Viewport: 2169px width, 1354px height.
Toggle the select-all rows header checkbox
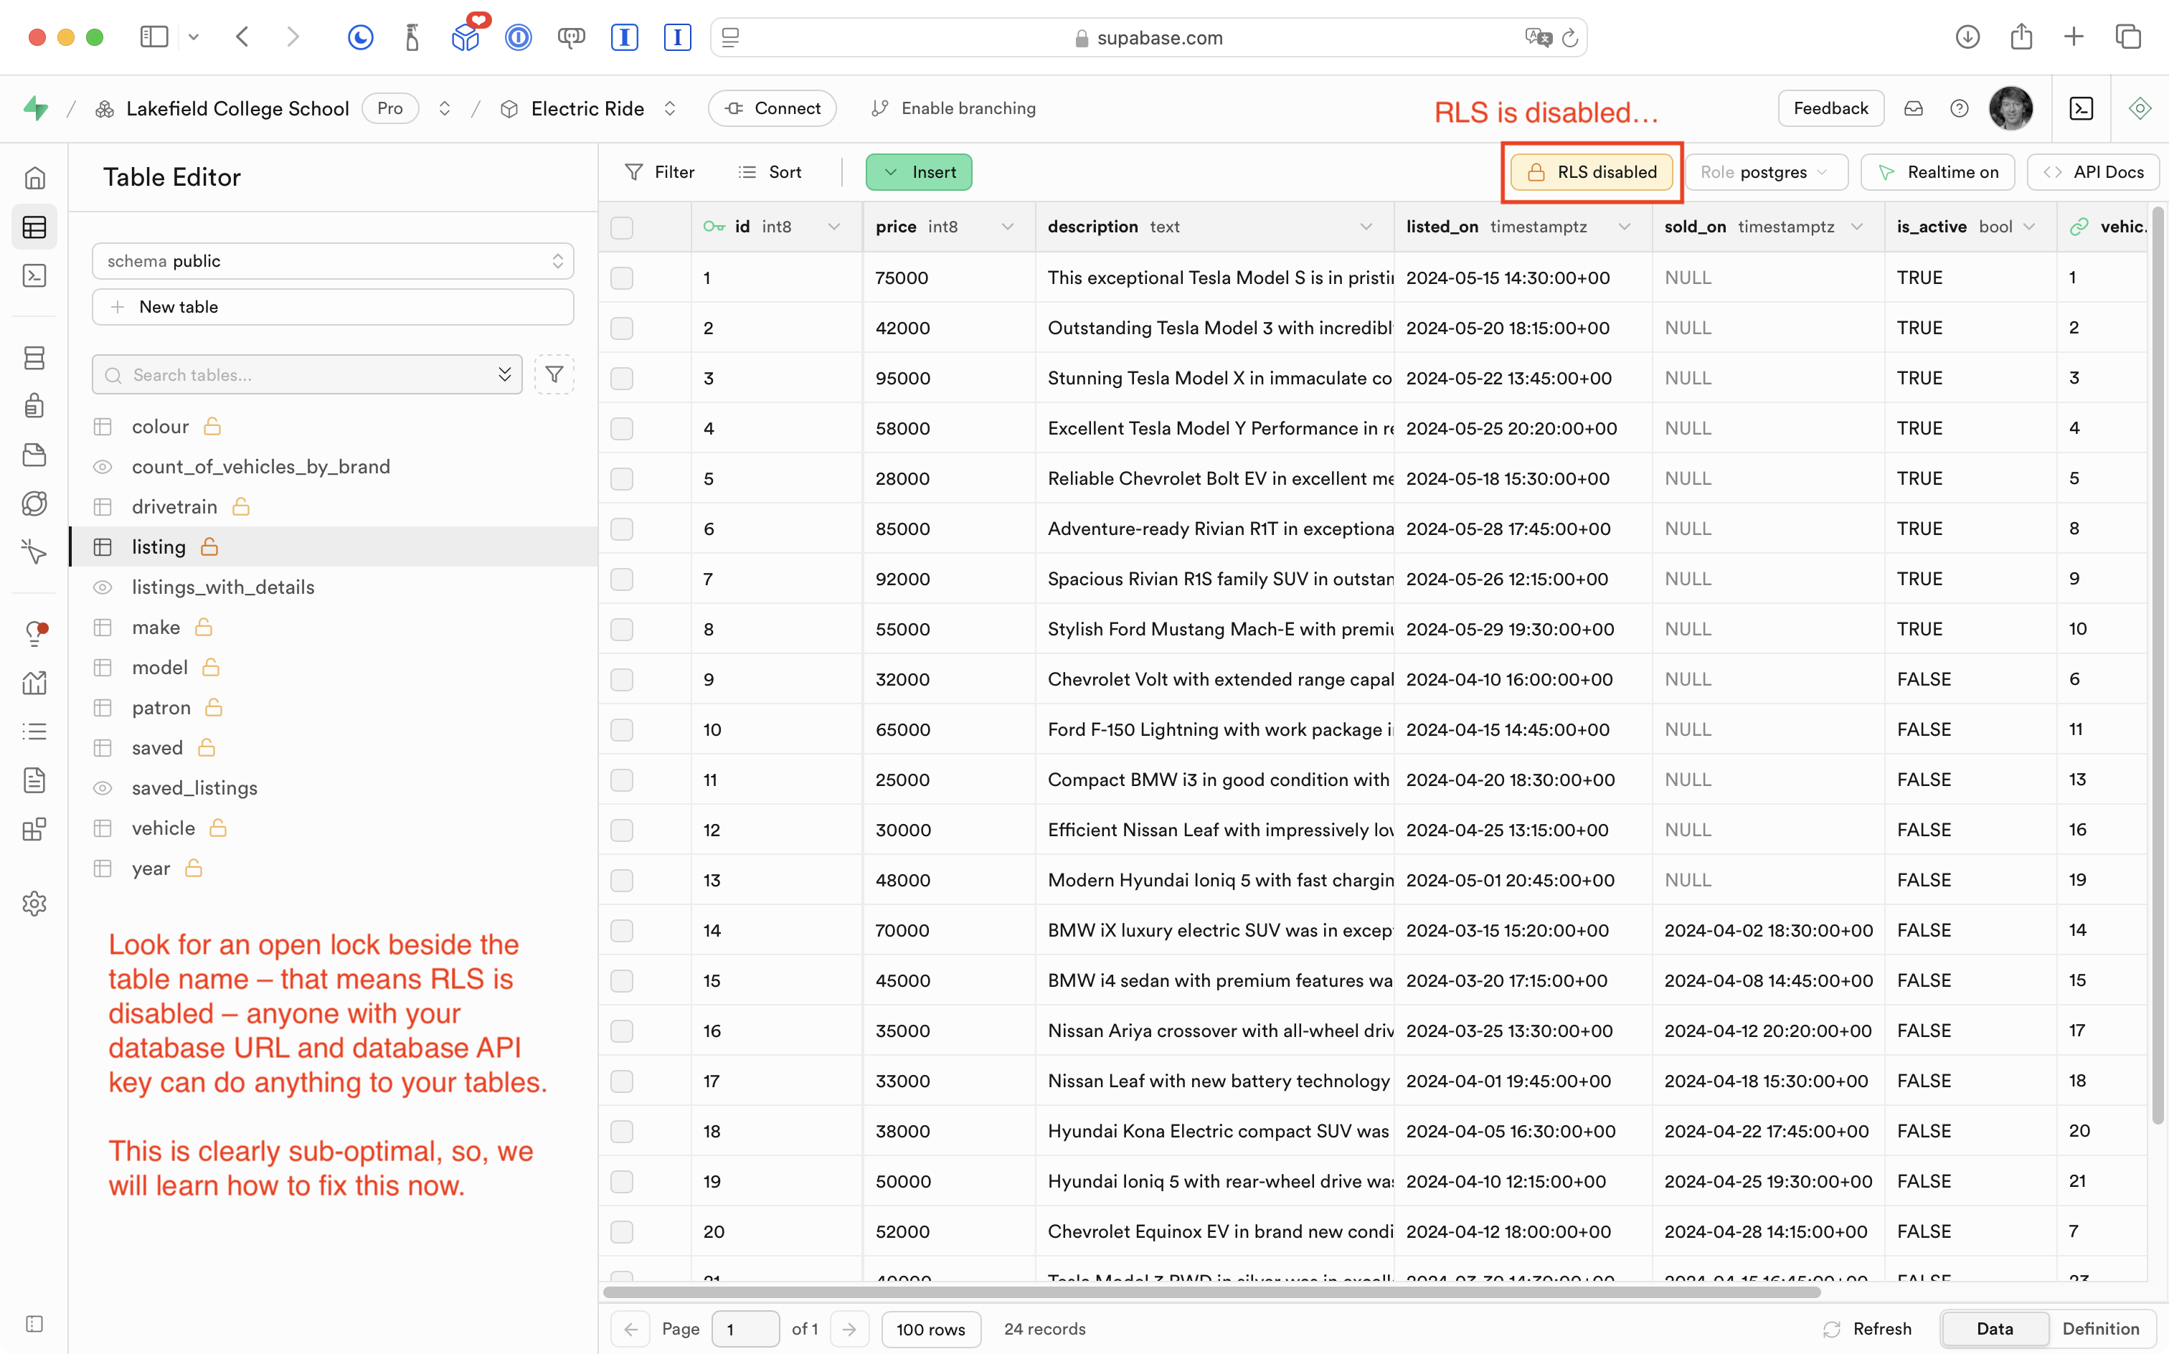tap(621, 227)
